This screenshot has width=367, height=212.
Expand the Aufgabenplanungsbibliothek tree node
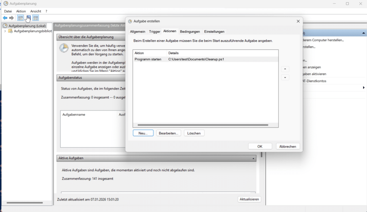[5, 31]
